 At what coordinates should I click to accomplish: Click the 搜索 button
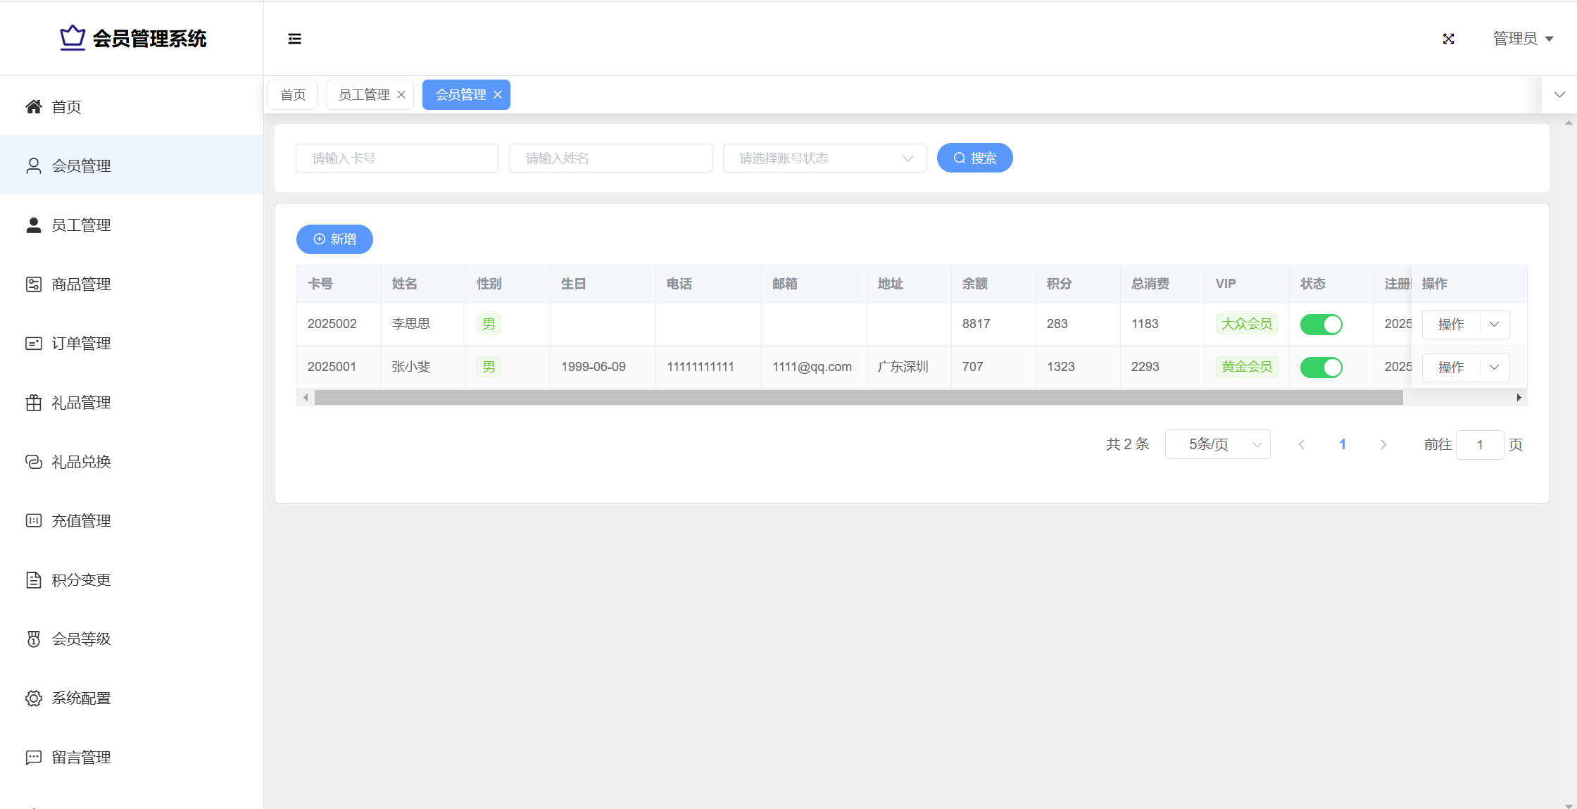click(x=974, y=158)
